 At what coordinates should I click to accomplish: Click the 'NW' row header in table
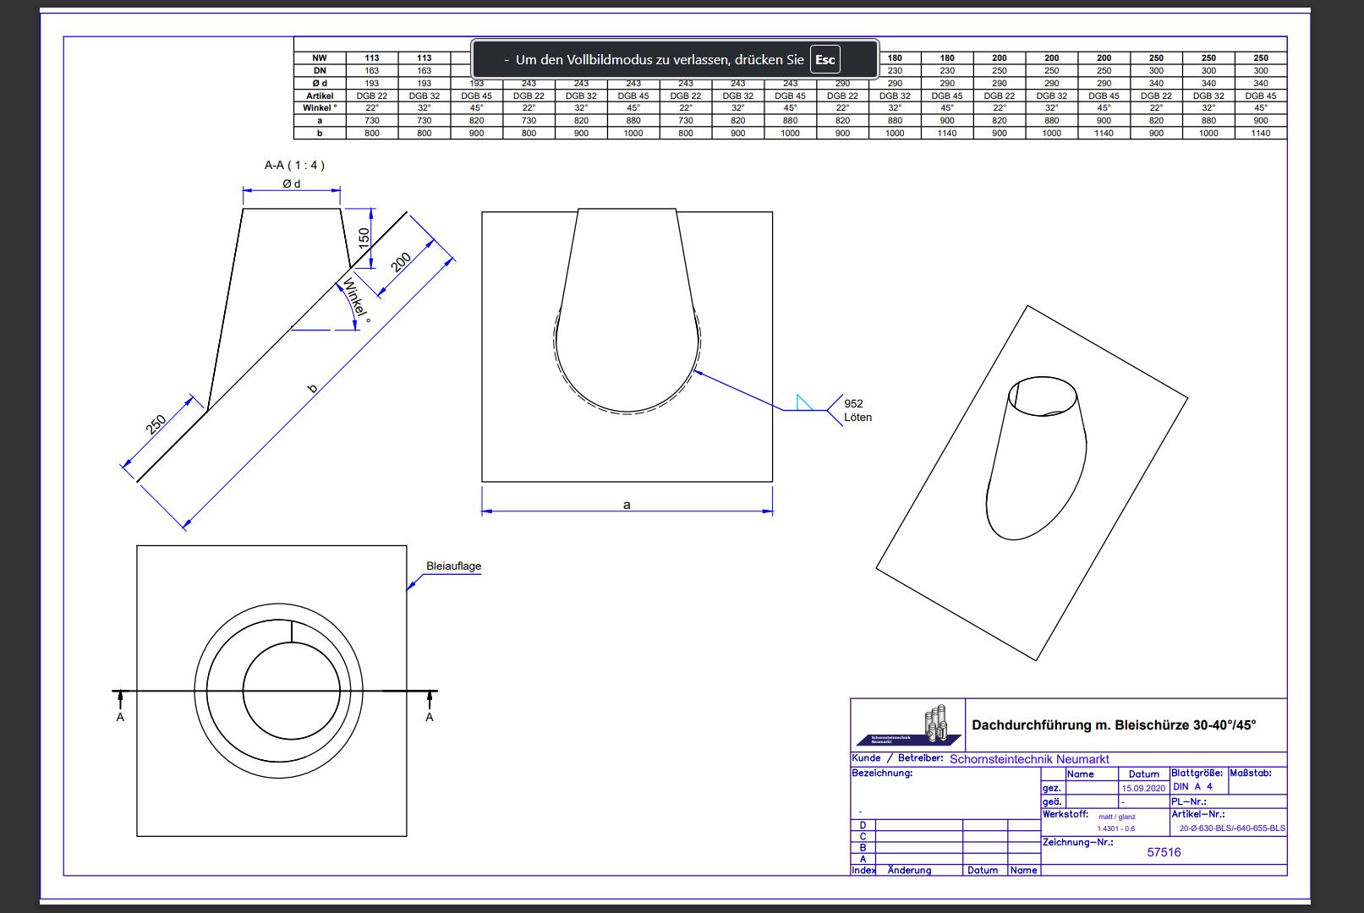pos(320,58)
